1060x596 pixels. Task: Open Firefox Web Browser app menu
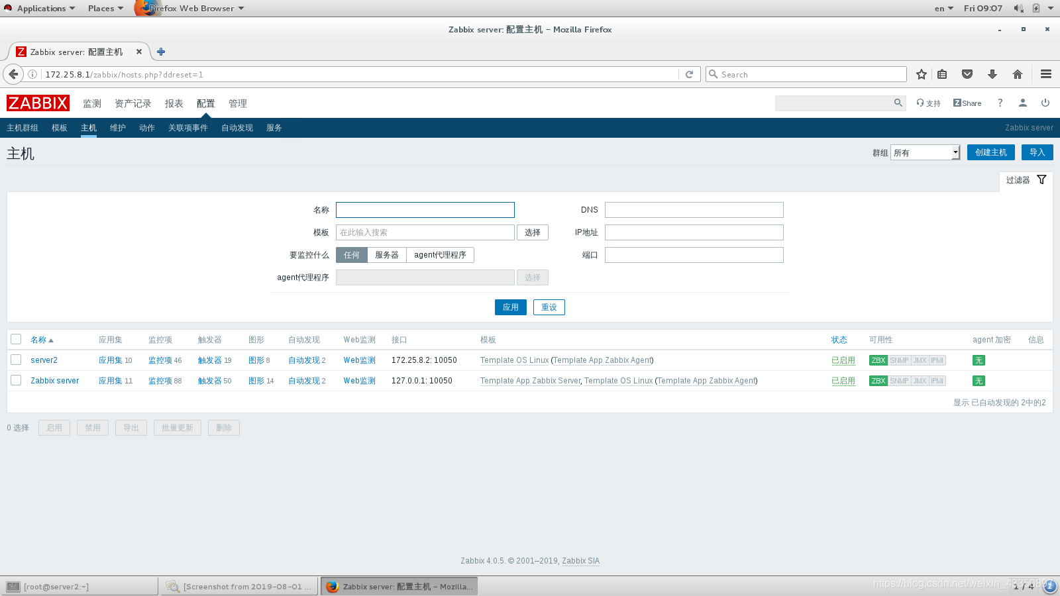pos(190,8)
